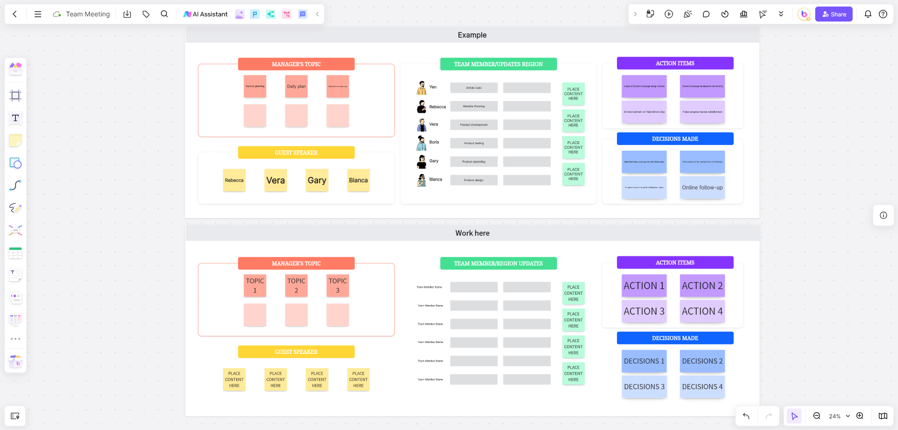Image resolution: width=898 pixels, height=430 pixels.
Task: Open the board info icon
Action: coord(884,215)
